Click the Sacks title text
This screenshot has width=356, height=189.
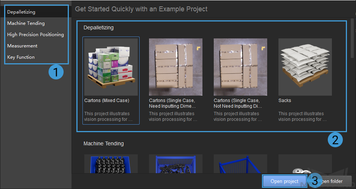(x=285, y=101)
